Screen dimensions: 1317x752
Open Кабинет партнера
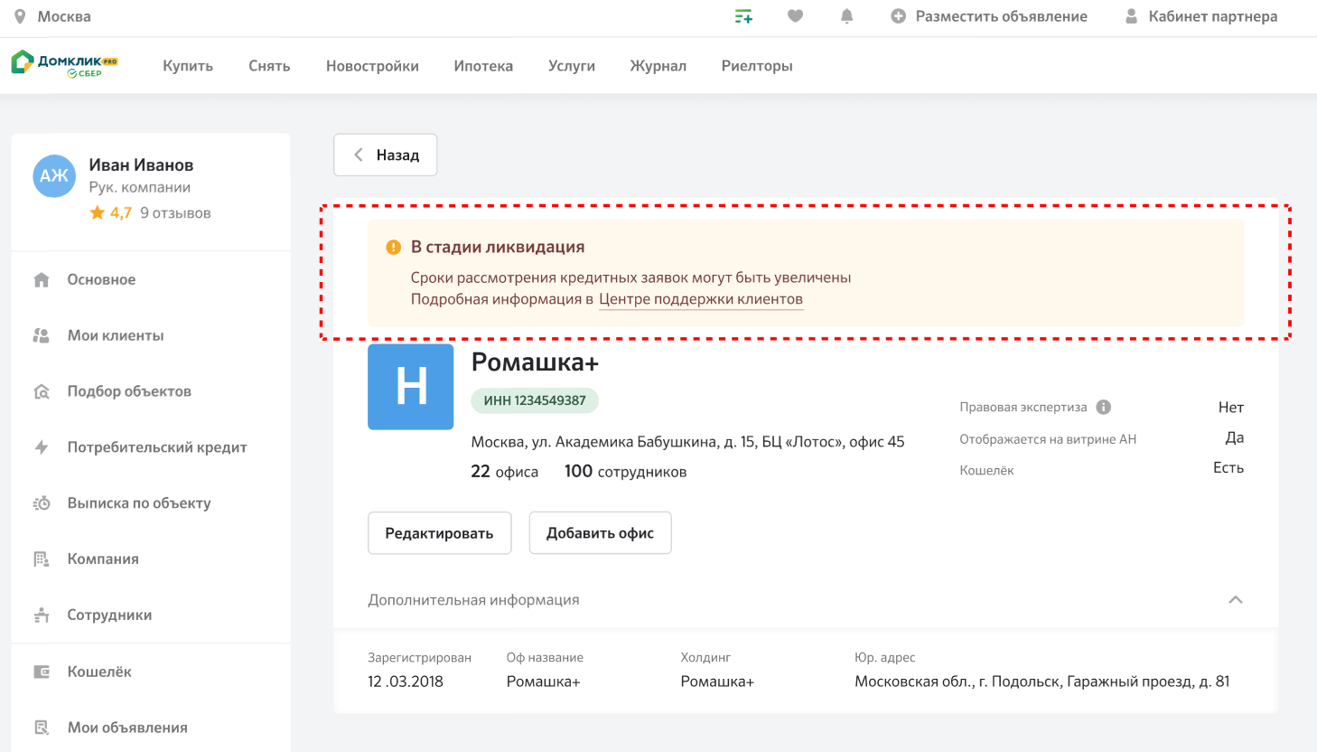(1213, 16)
